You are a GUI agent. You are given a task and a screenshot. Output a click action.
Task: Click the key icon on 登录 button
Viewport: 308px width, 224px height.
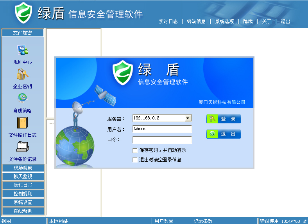(212, 119)
